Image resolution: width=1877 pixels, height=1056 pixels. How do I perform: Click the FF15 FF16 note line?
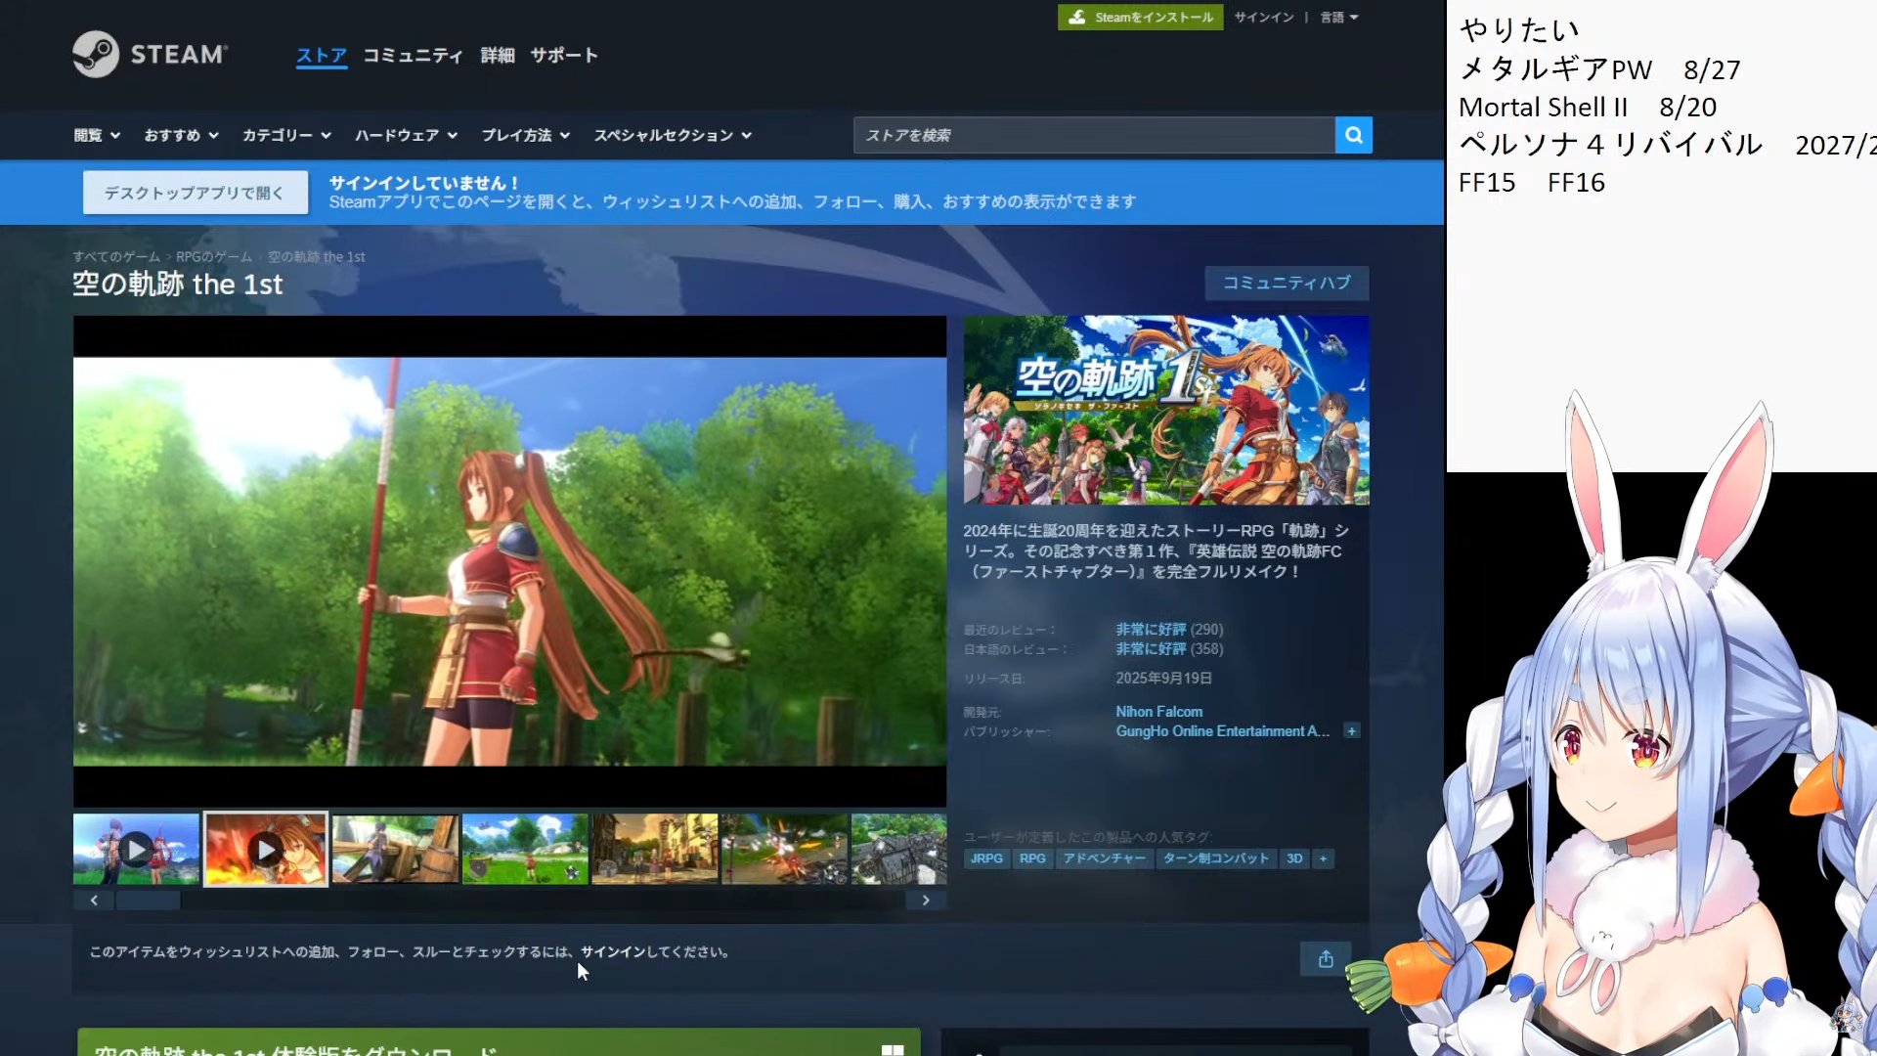pyautogui.click(x=1532, y=183)
